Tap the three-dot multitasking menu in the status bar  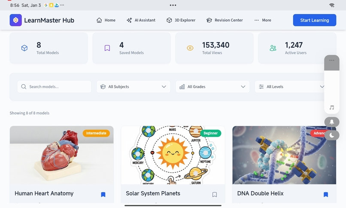pyautogui.click(x=173, y=5)
